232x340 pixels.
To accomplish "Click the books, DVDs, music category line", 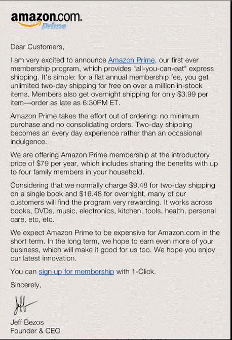I will [x=113, y=211].
